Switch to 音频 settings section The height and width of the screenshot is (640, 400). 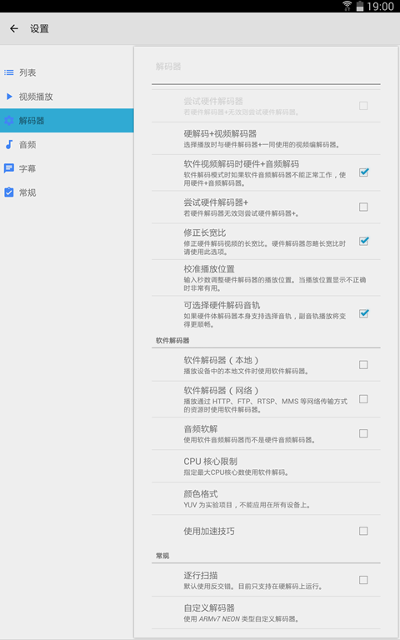coord(67,144)
